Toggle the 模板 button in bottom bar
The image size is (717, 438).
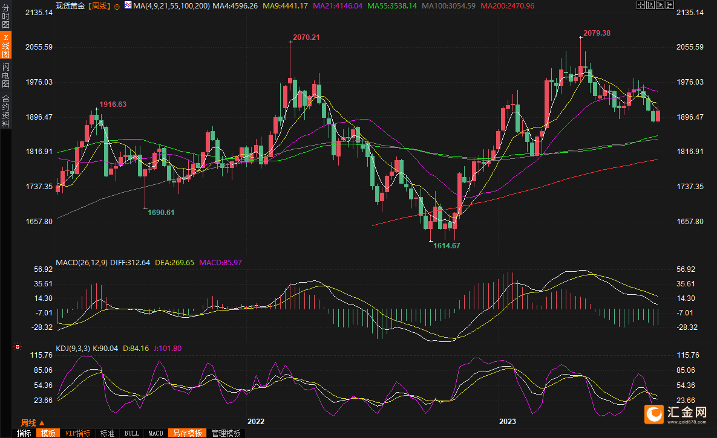[x=48, y=433]
